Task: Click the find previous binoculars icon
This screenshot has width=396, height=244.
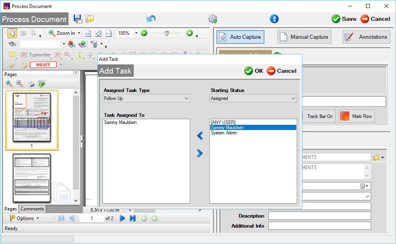Action: click(x=72, y=44)
